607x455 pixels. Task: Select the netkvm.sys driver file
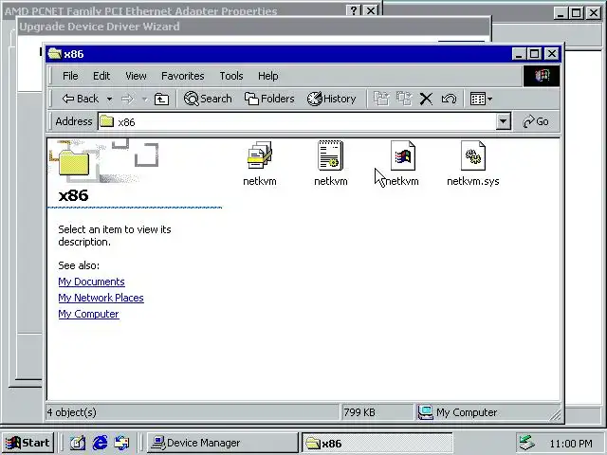[x=472, y=163]
